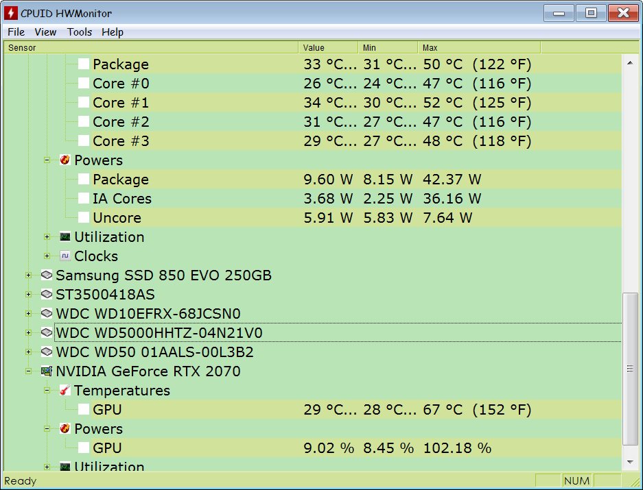The width and height of the screenshot is (643, 490).
Task: Click the WDC WD10EFRX-68JCSN0 drive icon
Action: [47, 313]
